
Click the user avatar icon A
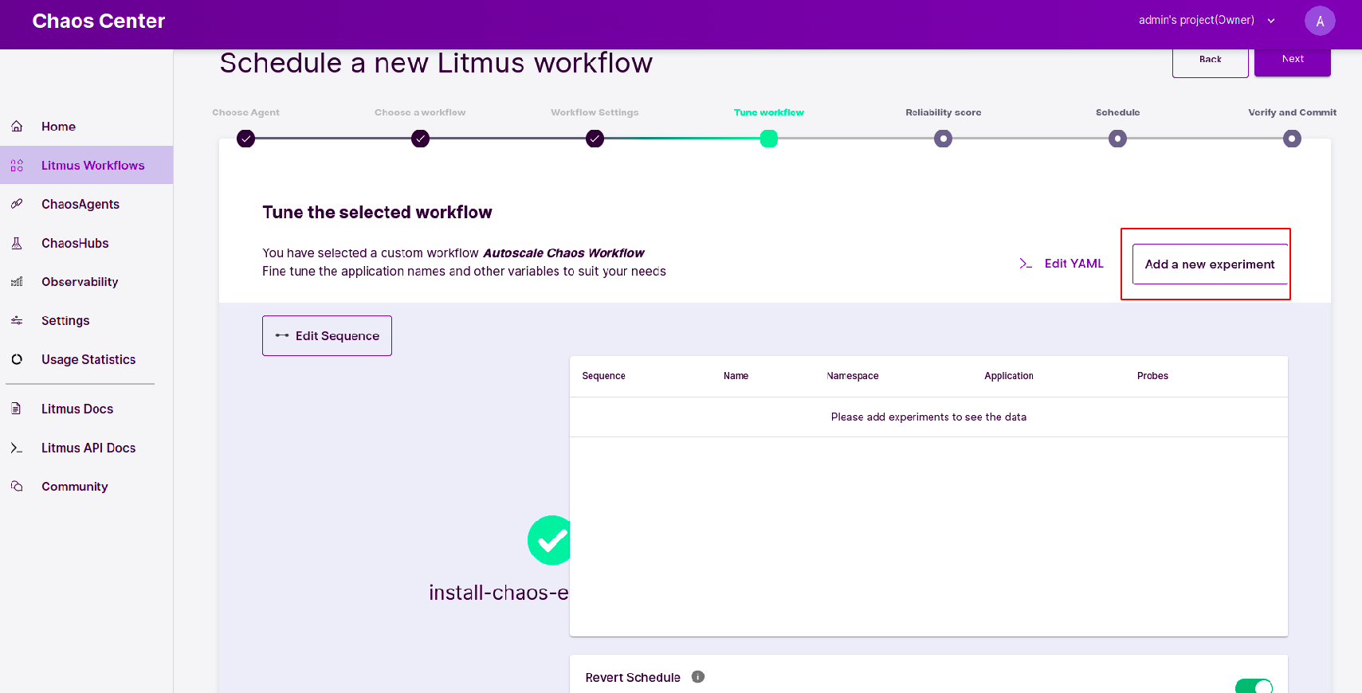1320,21
